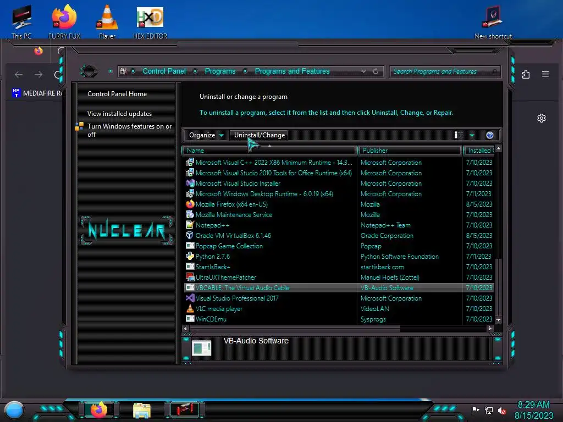Select the MEDIAFIRE browser tab
Viewport: 563px width, 422px height.
(x=37, y=93)
